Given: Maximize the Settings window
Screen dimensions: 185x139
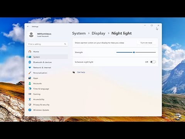Looking at the screenshot, I should 151,25.
